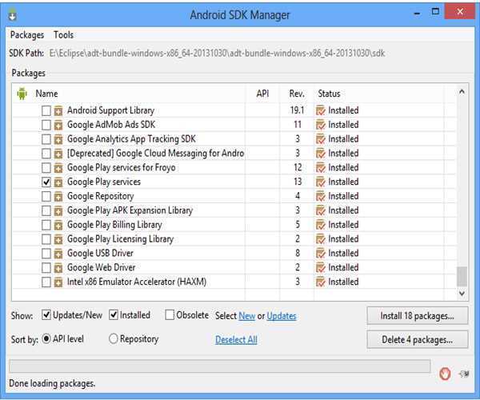Uncheck the Installed show filter
The height and width of the screenshot is (400, 480).
coord(114,315)
